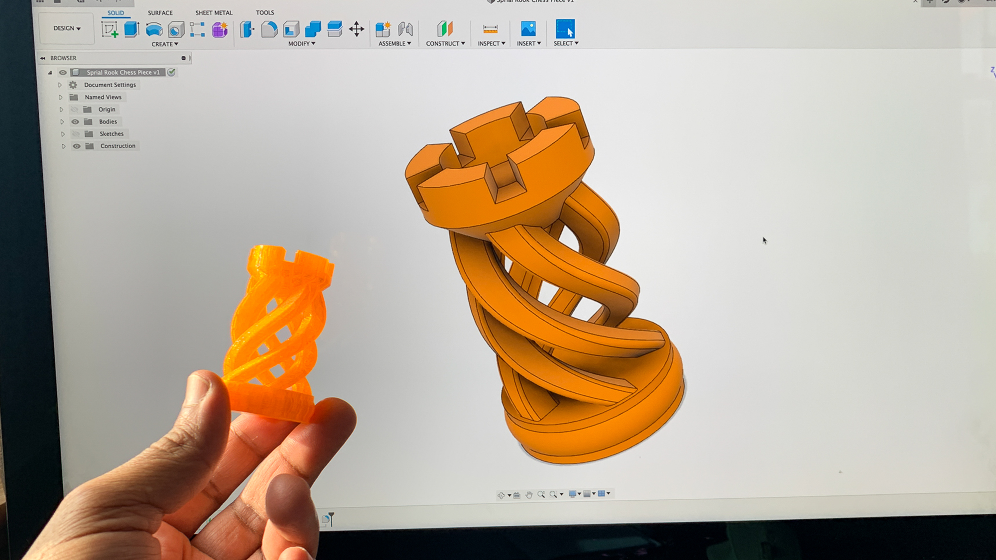Click the Move/Copy arrows icon

click(357, 29)
